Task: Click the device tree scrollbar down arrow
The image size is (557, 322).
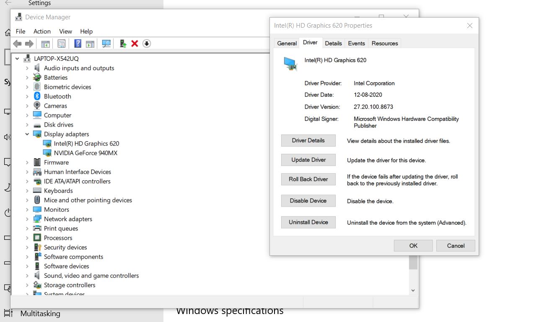Action: click(413, 290)
